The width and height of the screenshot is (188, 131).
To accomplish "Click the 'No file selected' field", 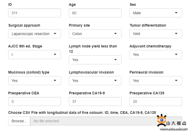I will coord(92,121).
